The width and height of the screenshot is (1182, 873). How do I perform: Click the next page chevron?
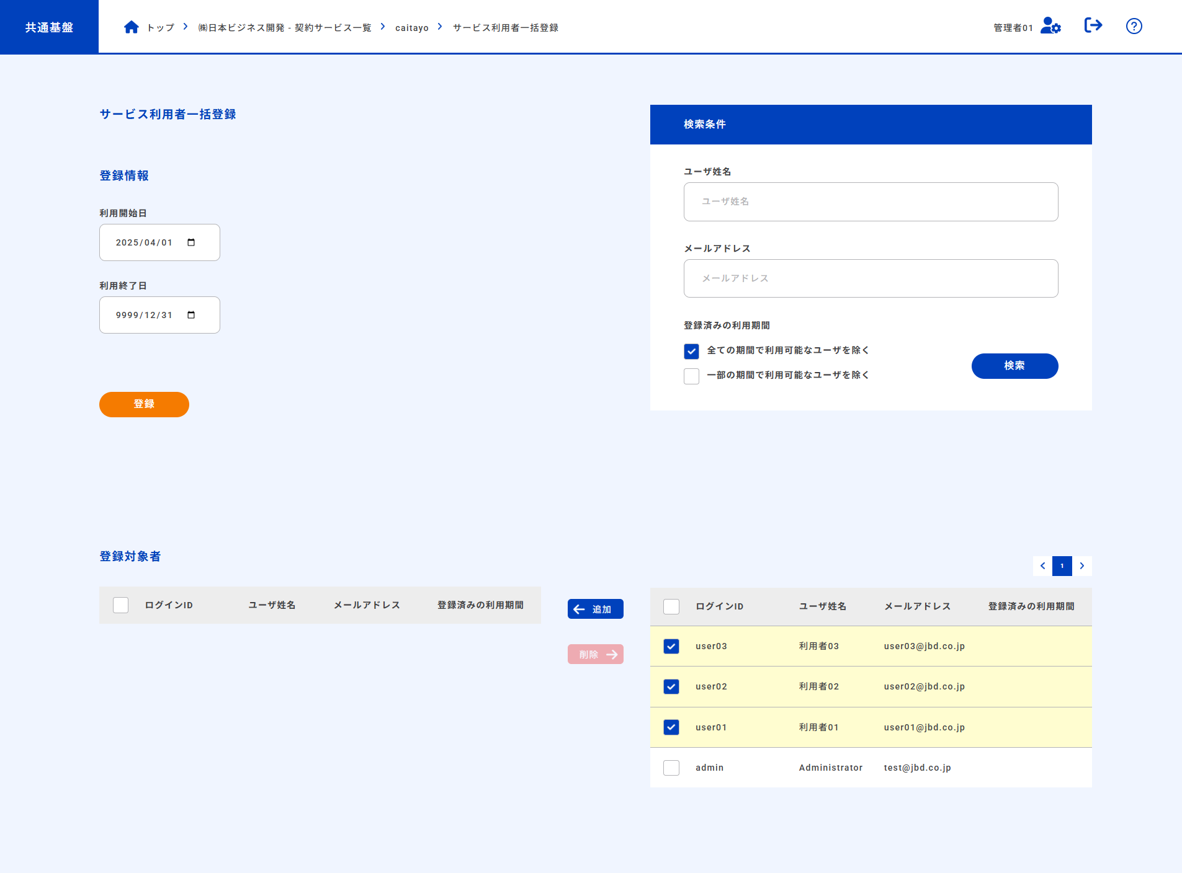(x=1081, y=566)
